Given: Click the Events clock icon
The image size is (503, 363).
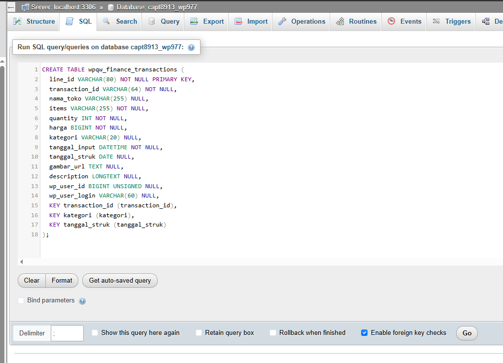Looking at the screenshot, I should click(392, 21).
